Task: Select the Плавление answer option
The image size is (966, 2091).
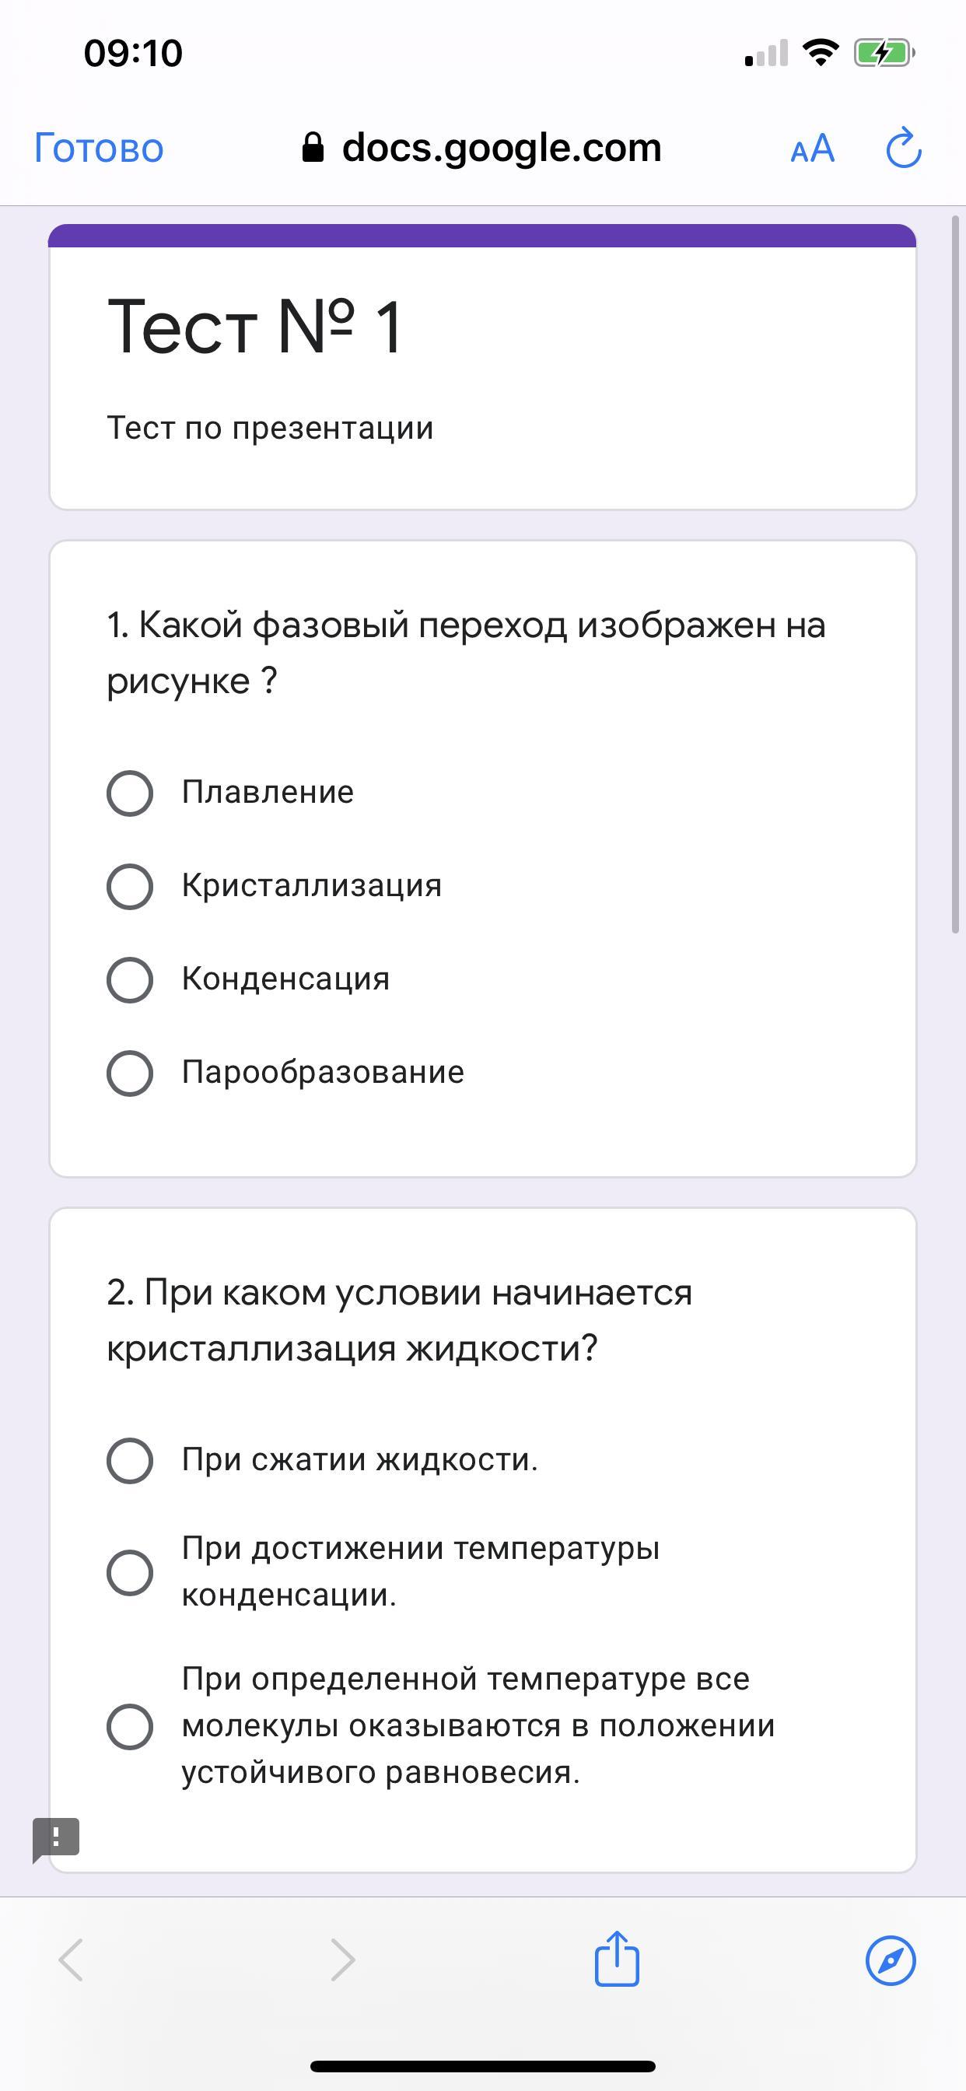Action: pos(130,793)
